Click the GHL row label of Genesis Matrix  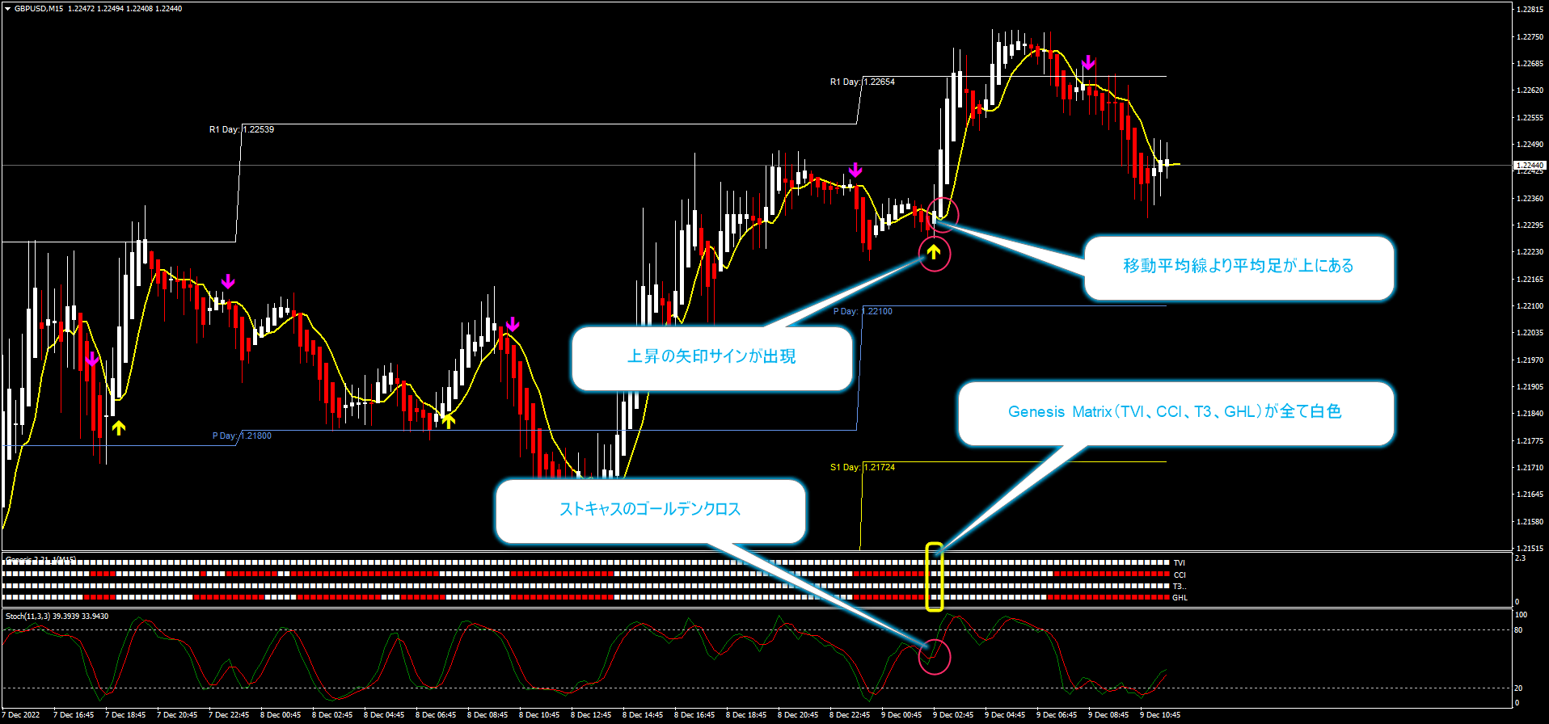(1180, 598)
